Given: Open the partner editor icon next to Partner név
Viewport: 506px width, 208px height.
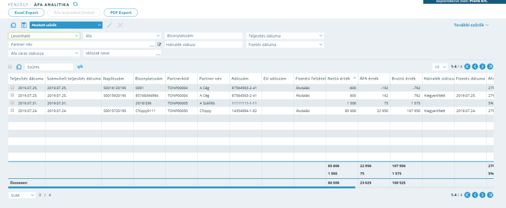Looking at the screenshot, I should coord(159,44).
